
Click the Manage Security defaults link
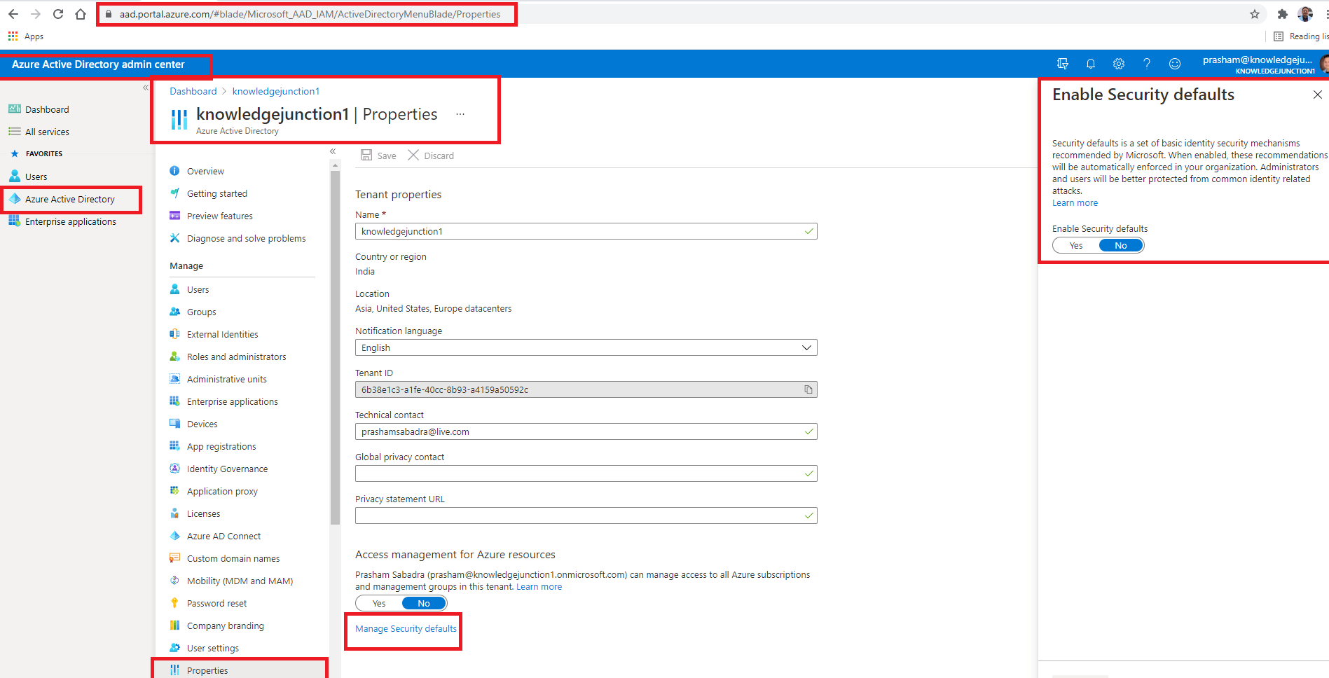tap(405, 628)
